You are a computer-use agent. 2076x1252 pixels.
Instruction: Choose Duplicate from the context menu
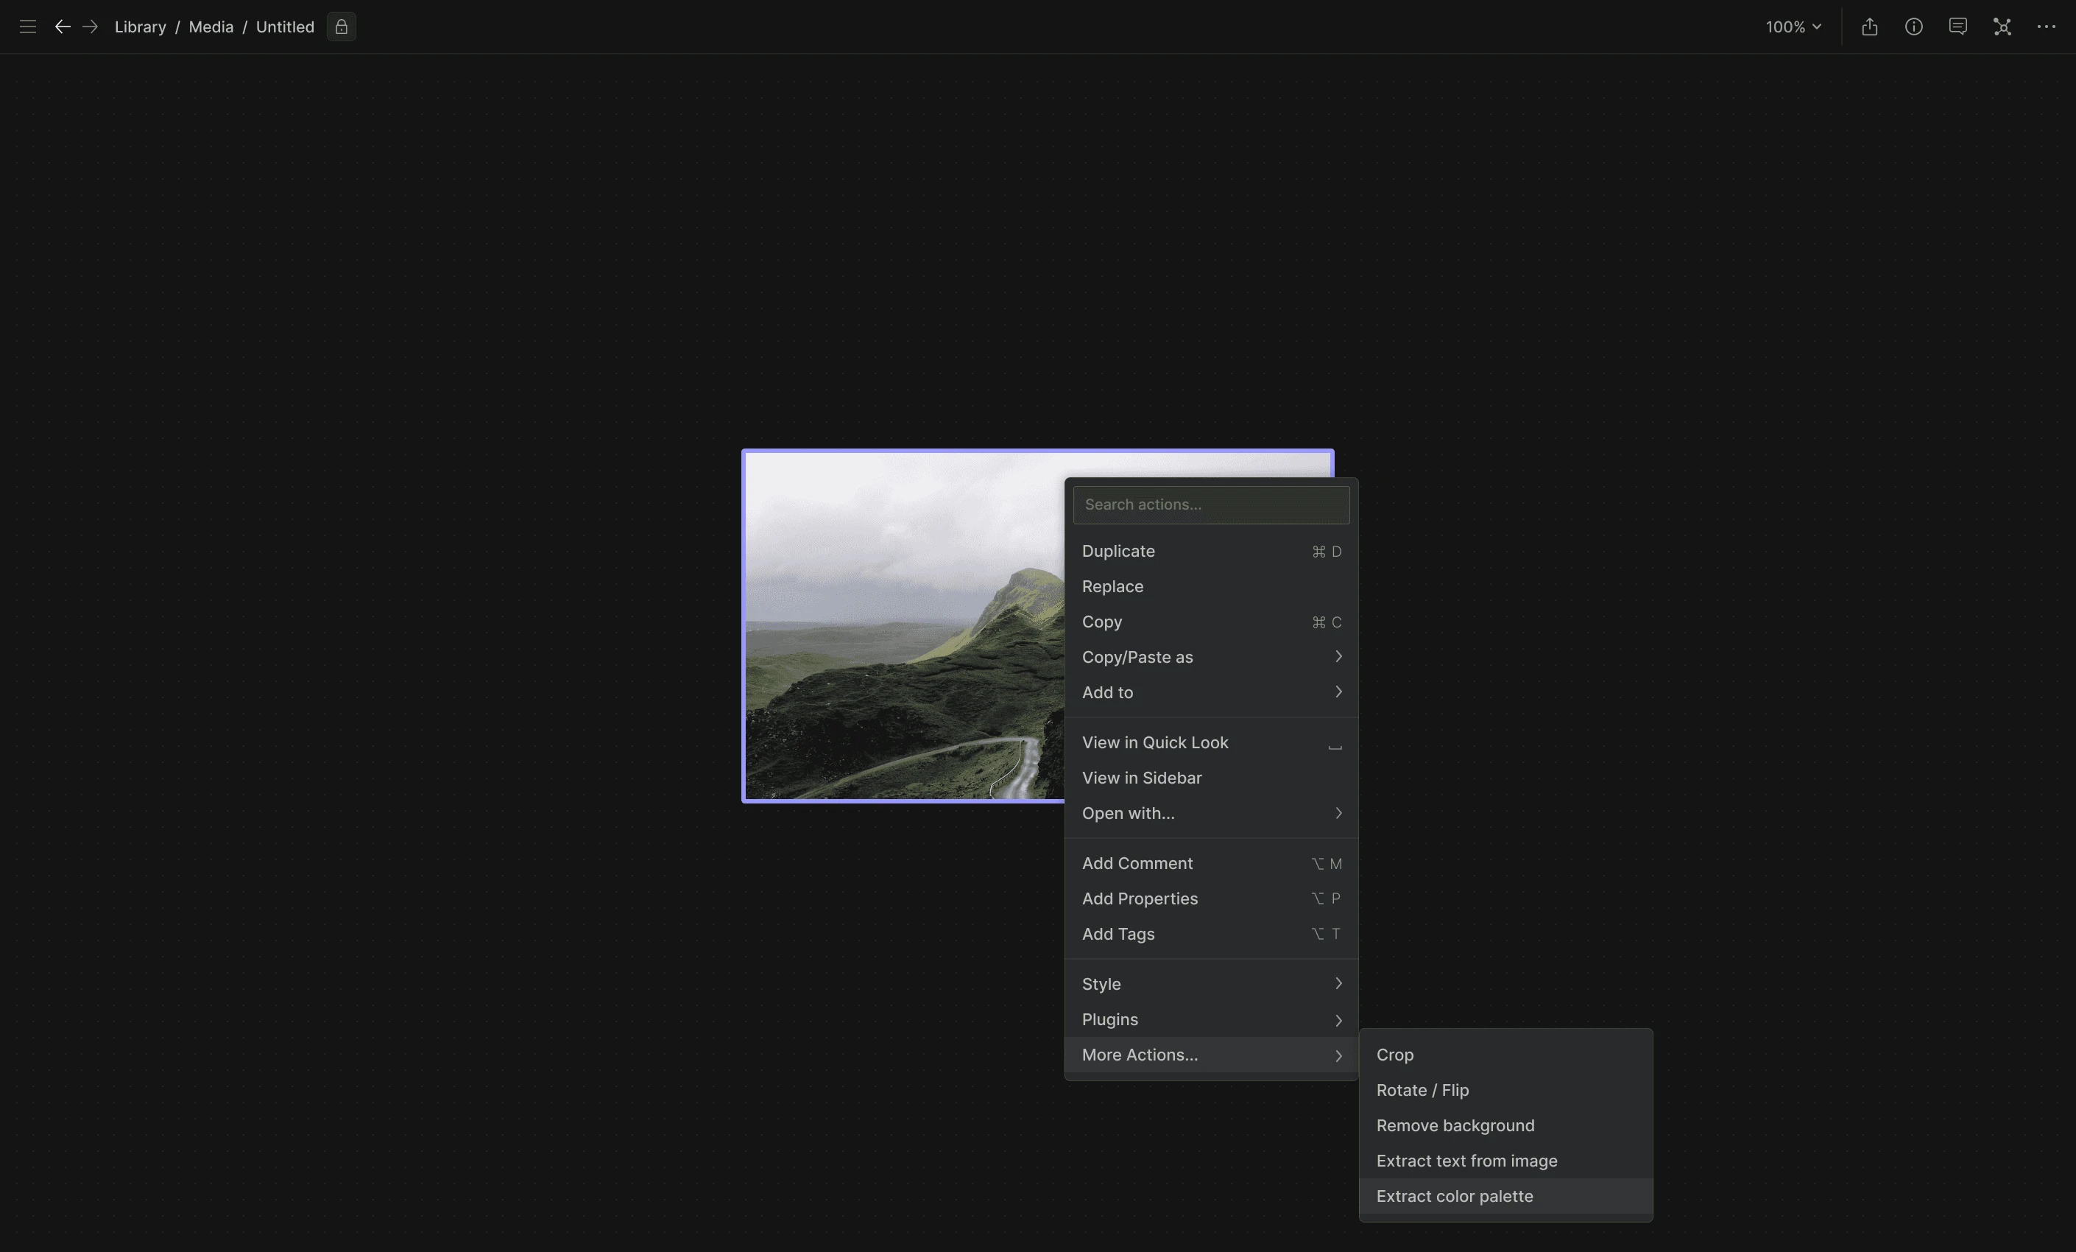(1211, 552)
